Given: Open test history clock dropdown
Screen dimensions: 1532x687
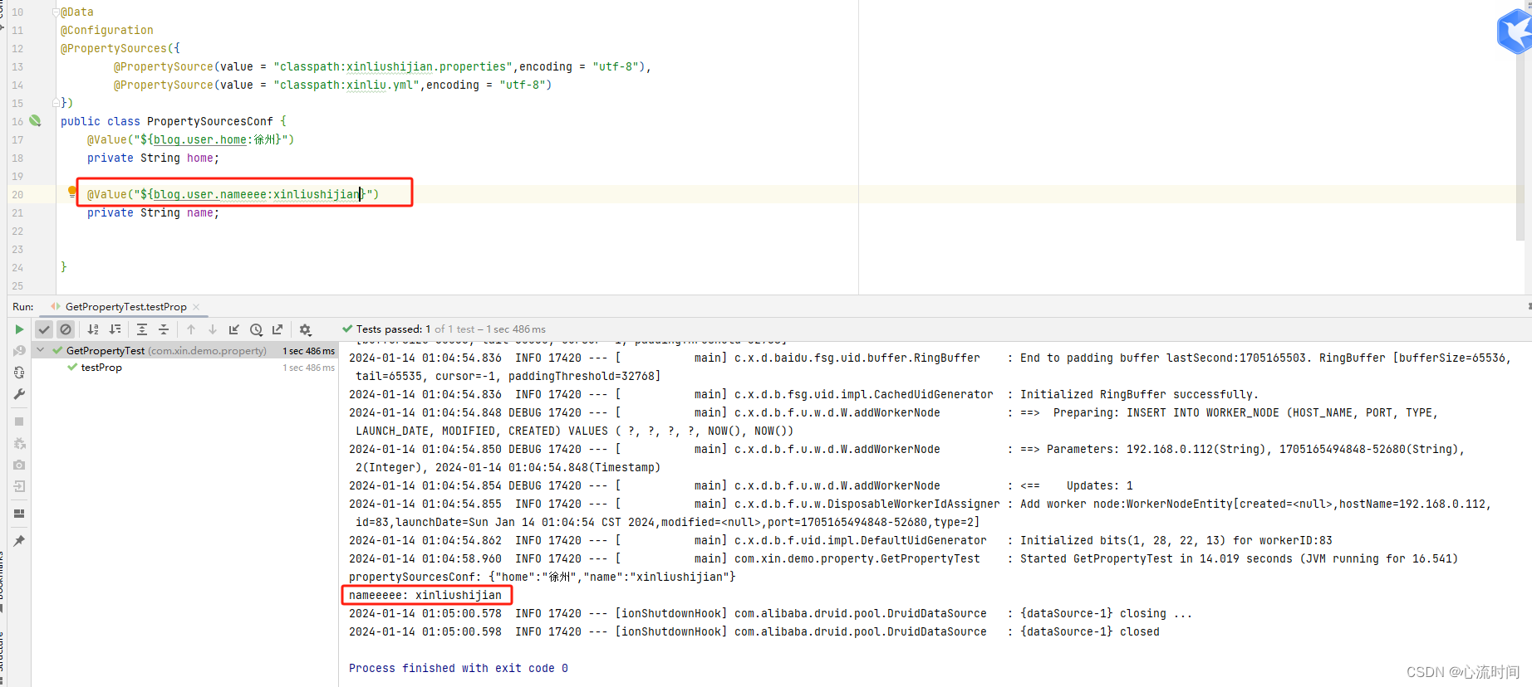Looking at the screenshot, I should point(256,329).
